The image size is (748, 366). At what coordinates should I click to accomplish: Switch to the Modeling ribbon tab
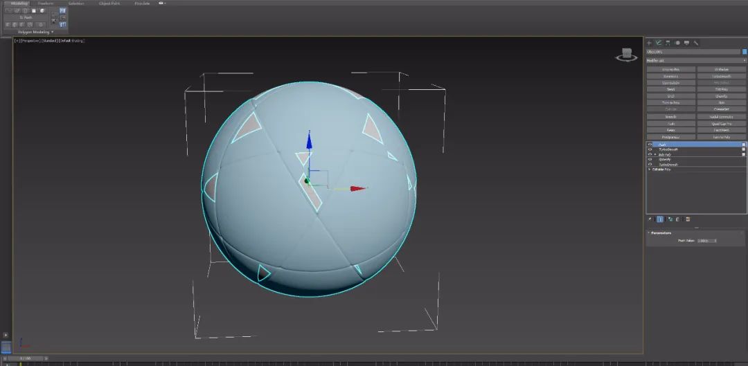(19, 3)
